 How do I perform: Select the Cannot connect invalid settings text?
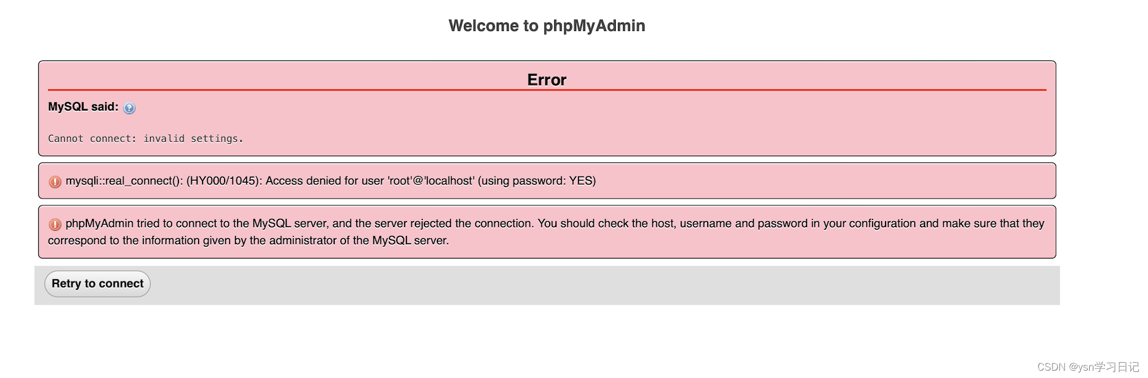pos(145,138)
